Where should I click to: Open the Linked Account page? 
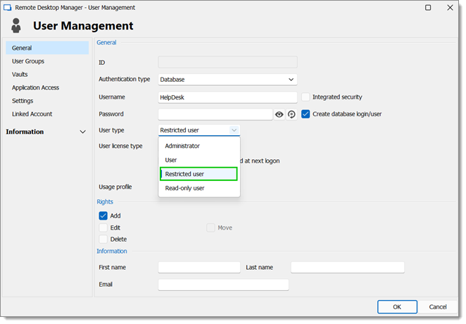[x=47, y=114]
